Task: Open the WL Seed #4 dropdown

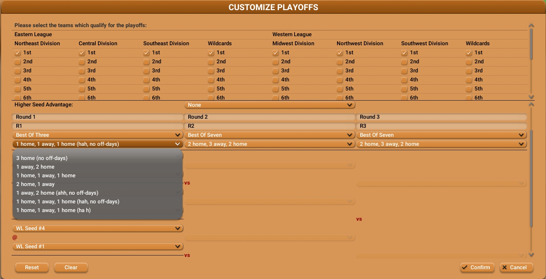Action: [x=98, y=228]
